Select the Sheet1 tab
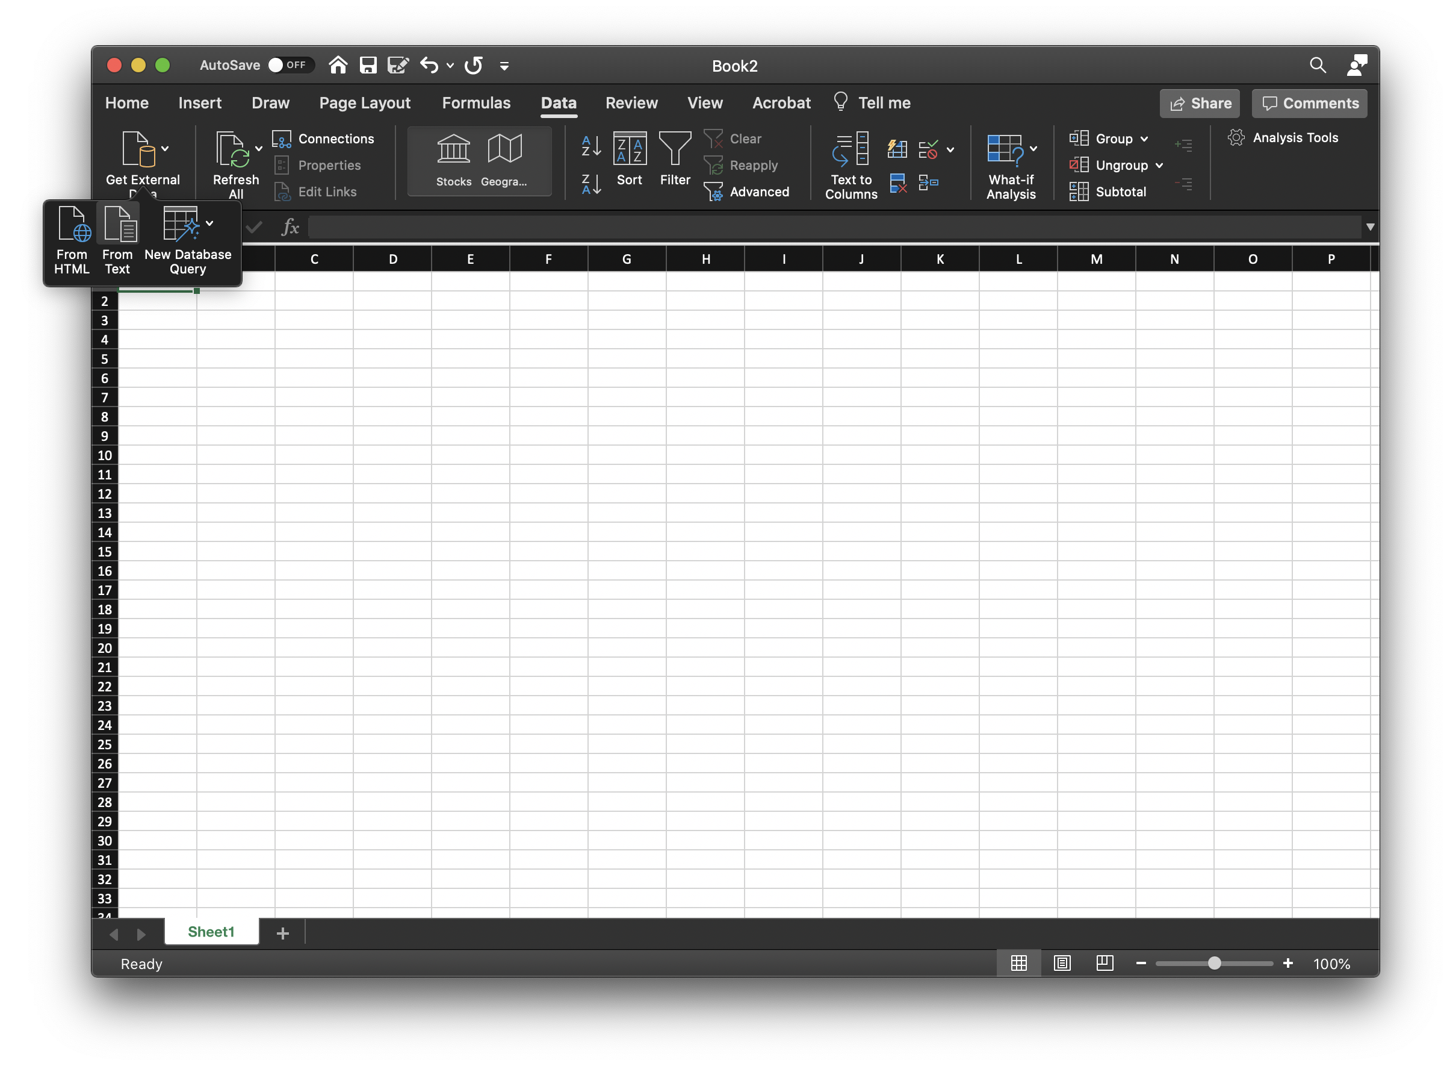 [211, 931]
